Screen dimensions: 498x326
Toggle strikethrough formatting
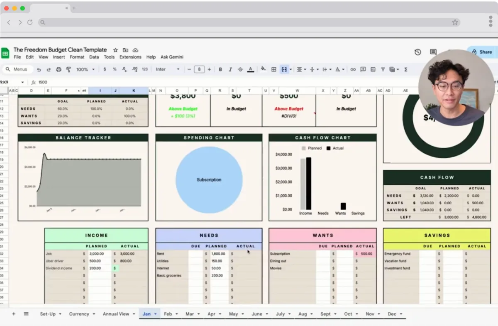(x=240, y=69)
